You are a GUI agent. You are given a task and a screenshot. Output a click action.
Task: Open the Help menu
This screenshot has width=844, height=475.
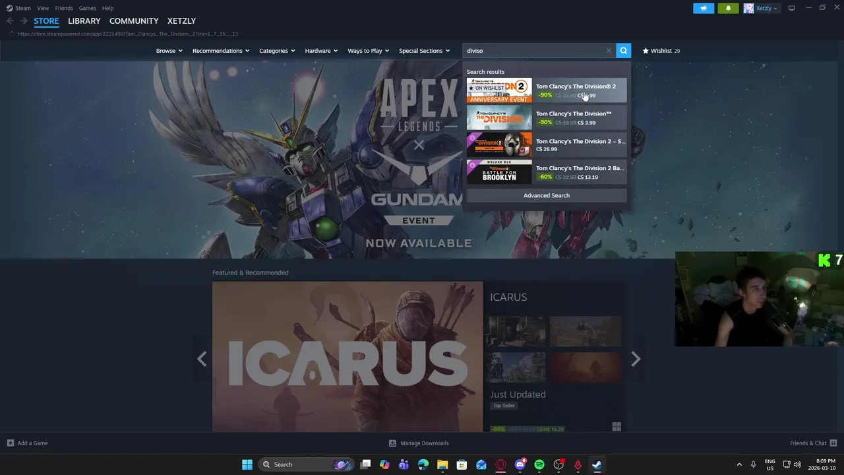pyautogui.click(x=107, y=8)
